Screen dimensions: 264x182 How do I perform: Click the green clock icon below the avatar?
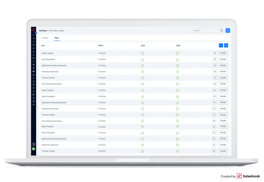tap(34, 149)
